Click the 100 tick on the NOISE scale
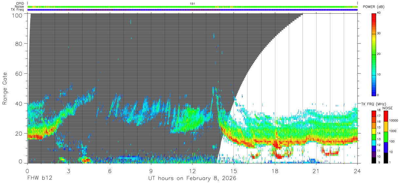Viewport: 402px width, 185px height. [392, 141]
